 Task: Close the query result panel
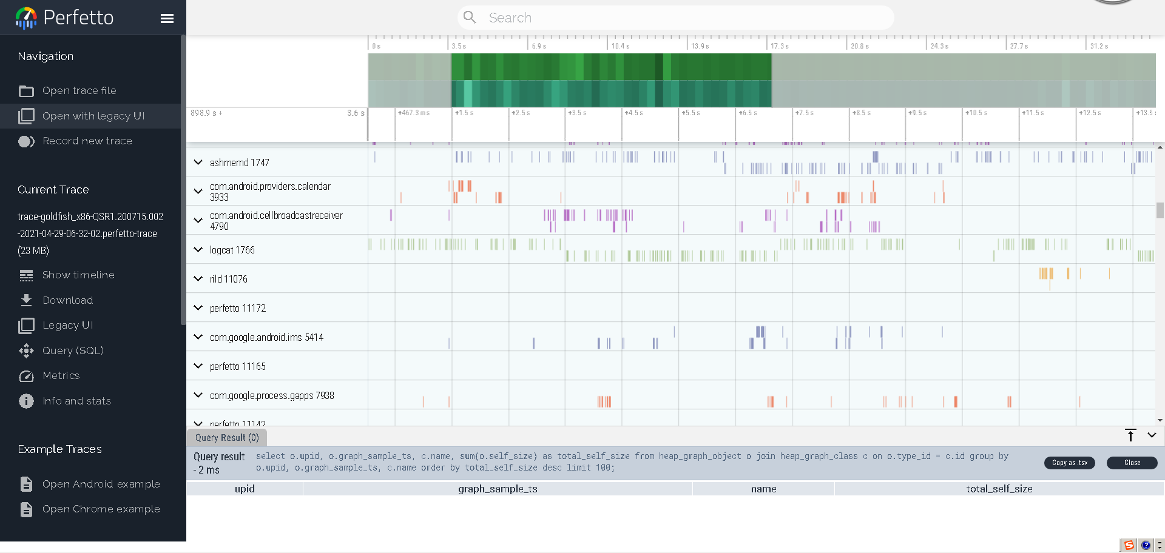[1132, 463]
